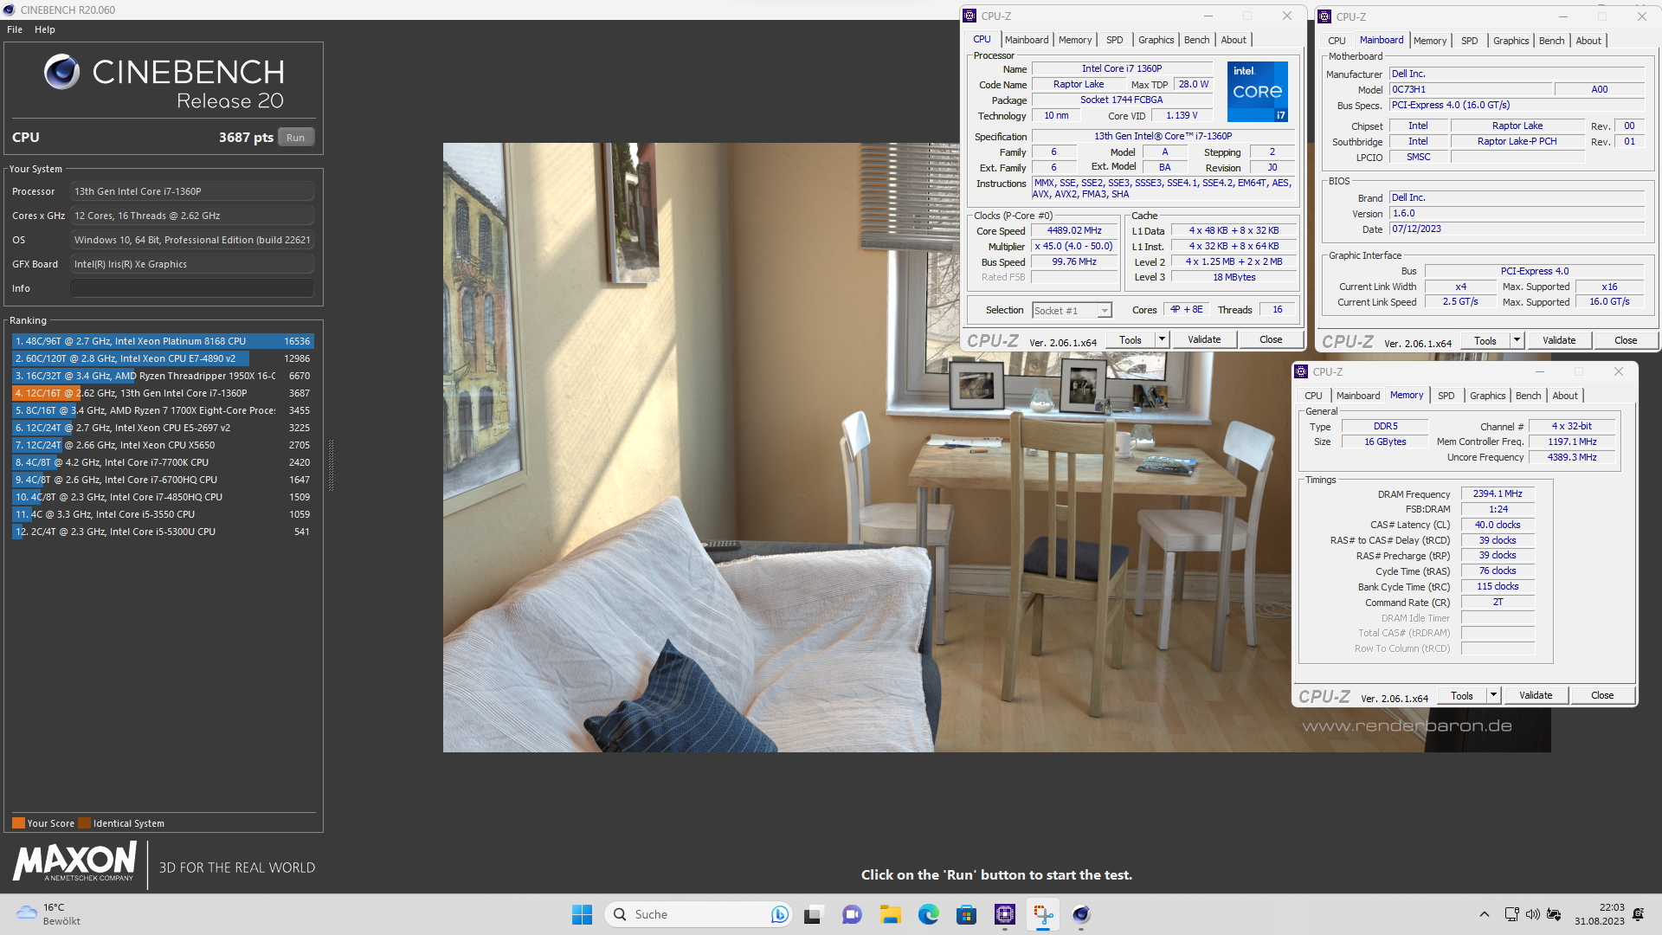Switch to Mainboard tab in CPU window
Image resolution: width=1662 pixels, height=935 pixels.
1027,40
